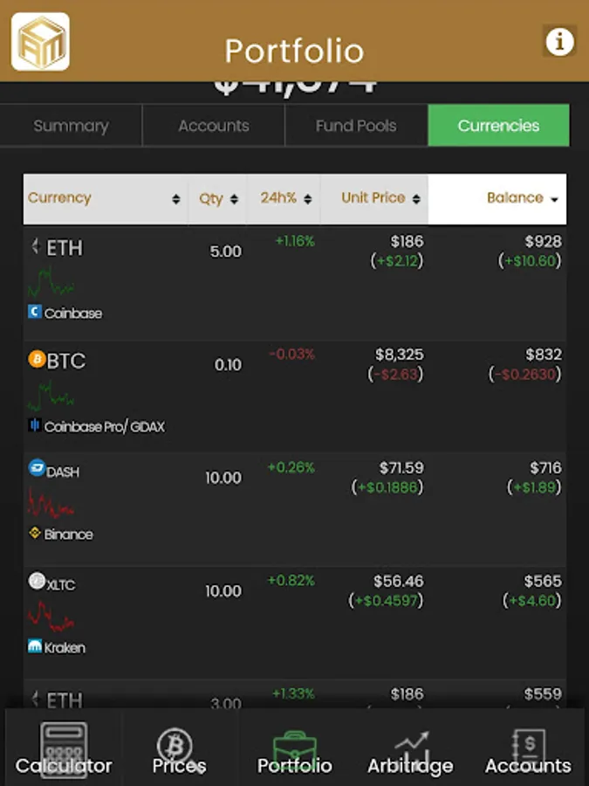This screenshot has height=786, width=589.
Task: Open Accounts via the ledger book icon
Action: click(528, 747)
